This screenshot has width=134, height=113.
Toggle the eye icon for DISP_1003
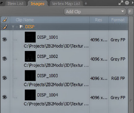pyautogui.click(x=5, y=78)
